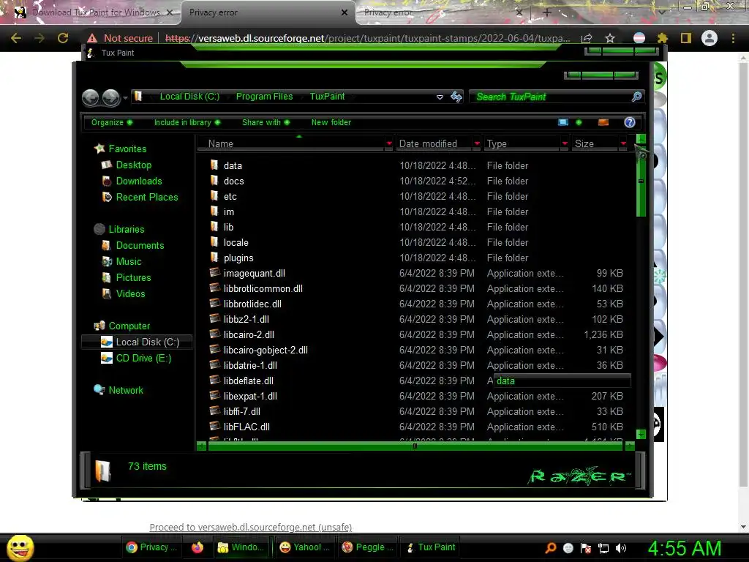The image size is (749, 562).
Task: Click the Chrome back arrow
Action: pyautogui.click(x=16, y=38)
